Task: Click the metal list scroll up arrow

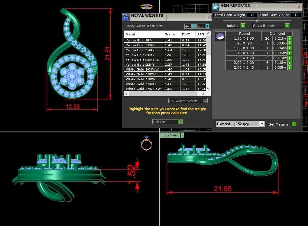Action: point(209,34)
